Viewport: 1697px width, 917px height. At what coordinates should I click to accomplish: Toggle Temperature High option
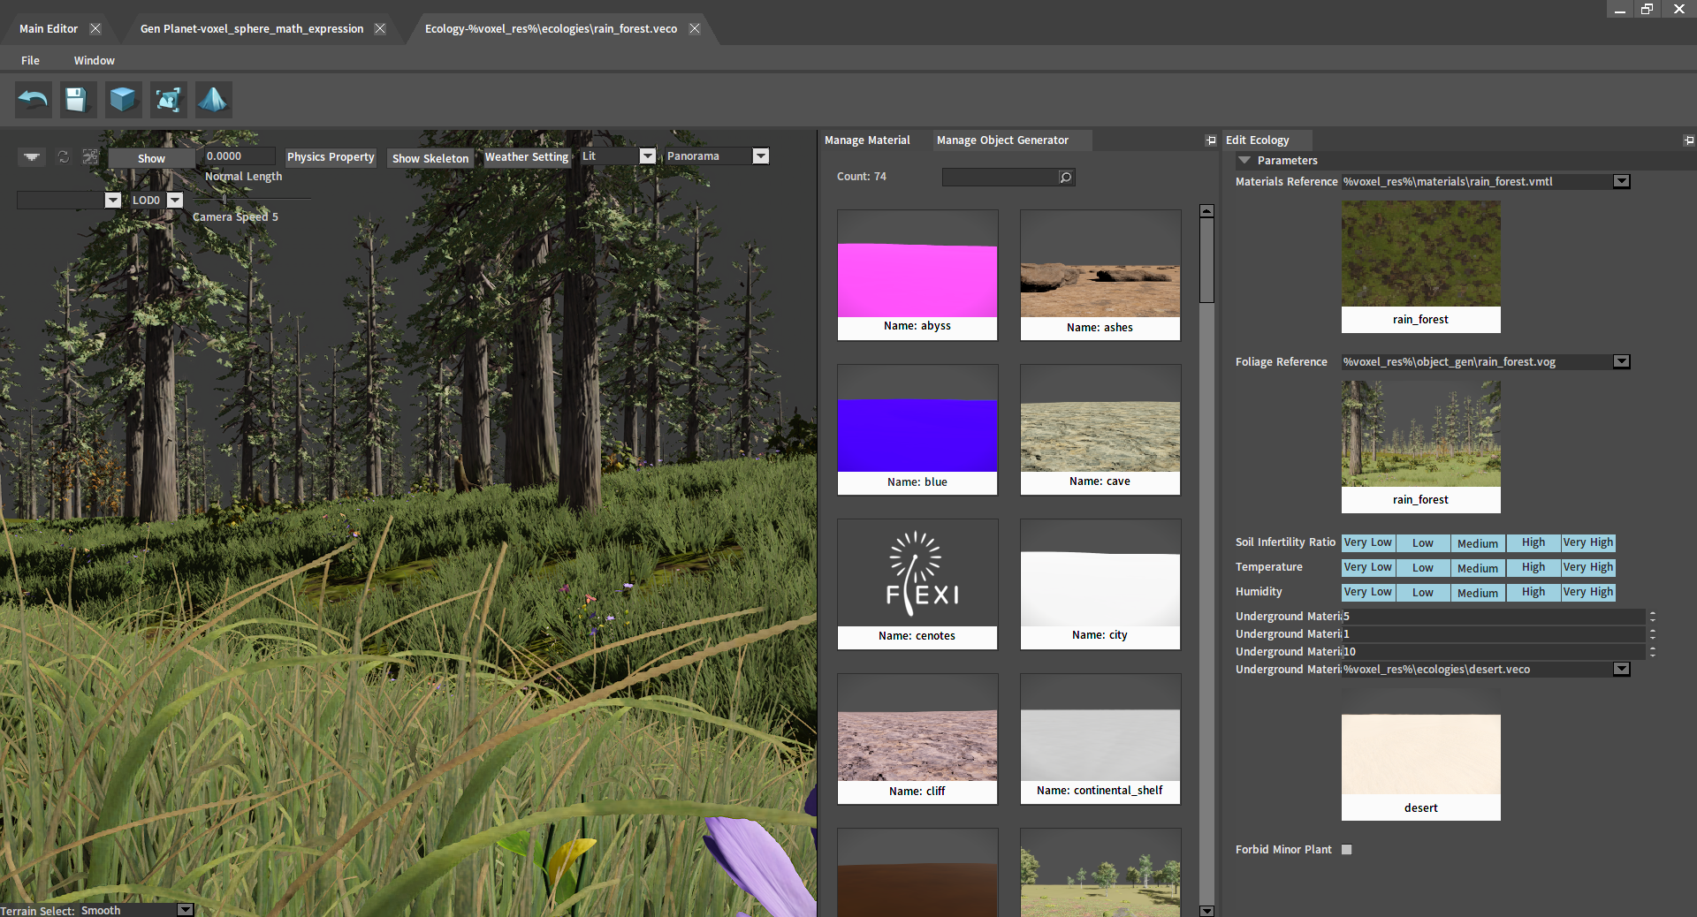pyautogui.click(x=1533, y=567)
